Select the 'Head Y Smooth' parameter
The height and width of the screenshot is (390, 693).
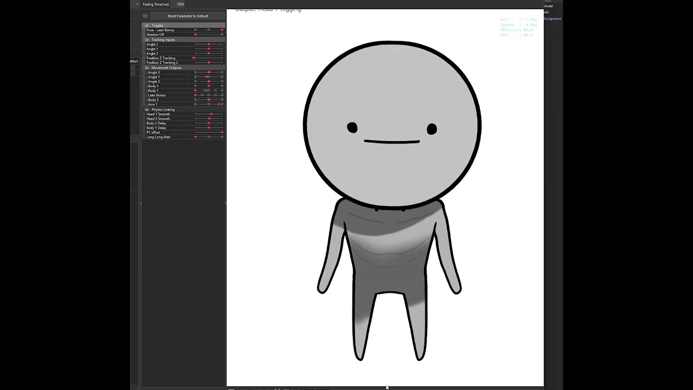(158, 114)
